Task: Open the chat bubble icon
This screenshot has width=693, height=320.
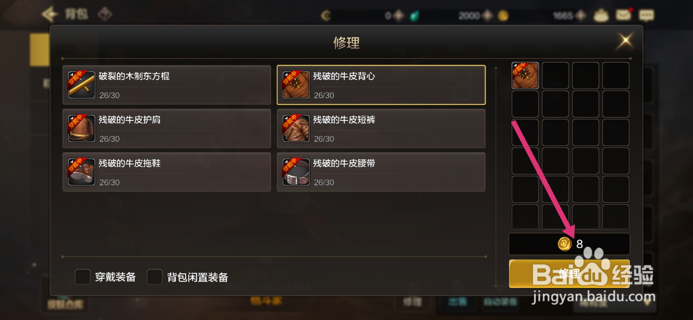Action: [646, 15]
